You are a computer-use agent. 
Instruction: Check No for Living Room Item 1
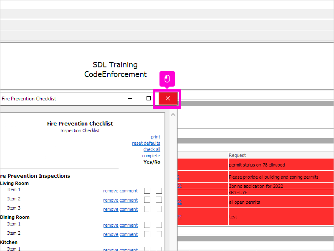tap(159, 191)
